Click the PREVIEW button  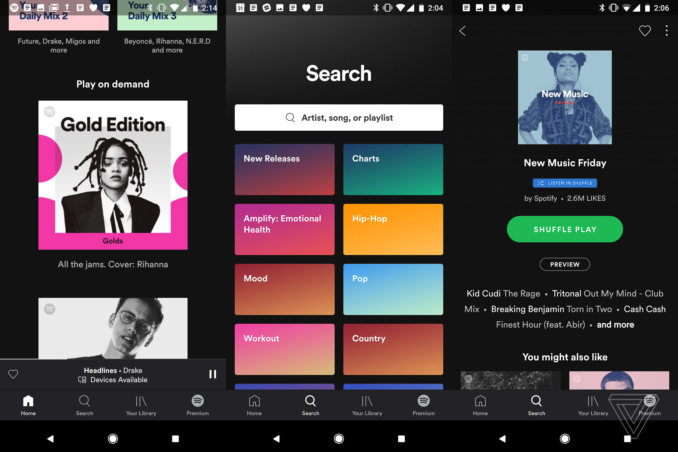point(565,264)
